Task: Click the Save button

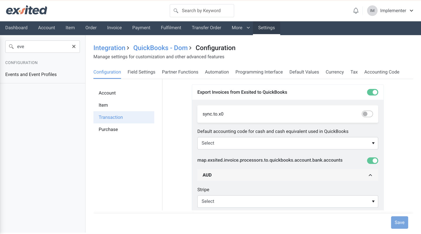Action: click(x=399, y=223)
